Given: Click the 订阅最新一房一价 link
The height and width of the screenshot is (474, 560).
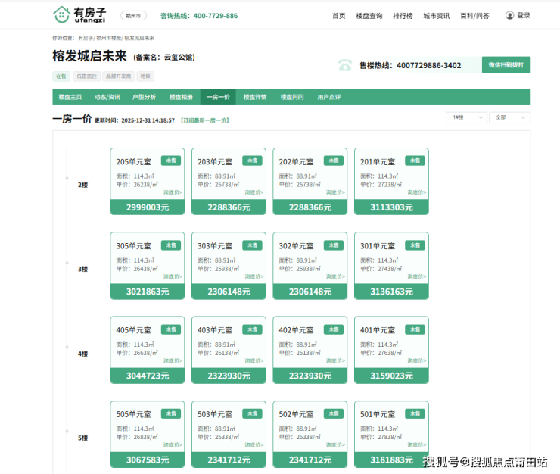Looking at the screenshot, I should point(204,120).
